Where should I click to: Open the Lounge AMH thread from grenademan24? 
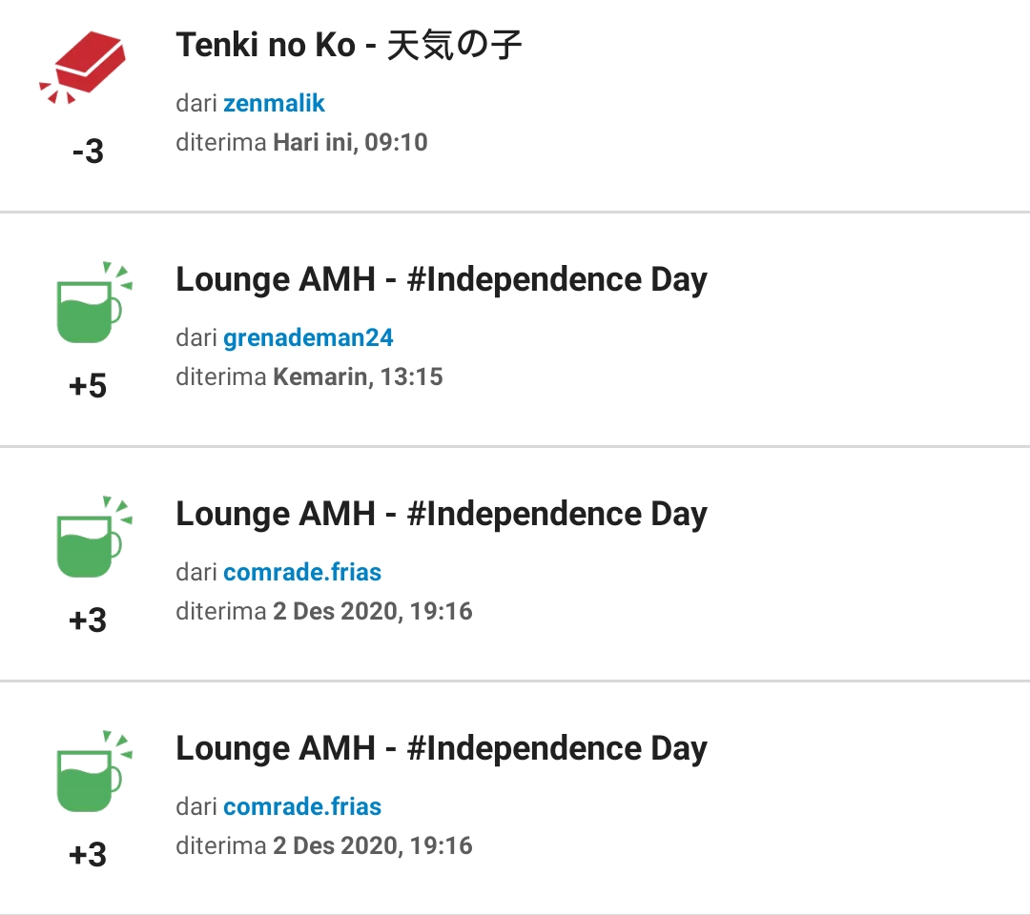[442, 279]
